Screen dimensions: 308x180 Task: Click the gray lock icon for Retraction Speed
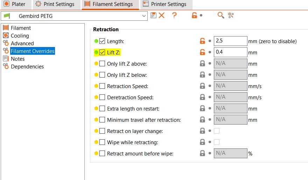point(202,86)
